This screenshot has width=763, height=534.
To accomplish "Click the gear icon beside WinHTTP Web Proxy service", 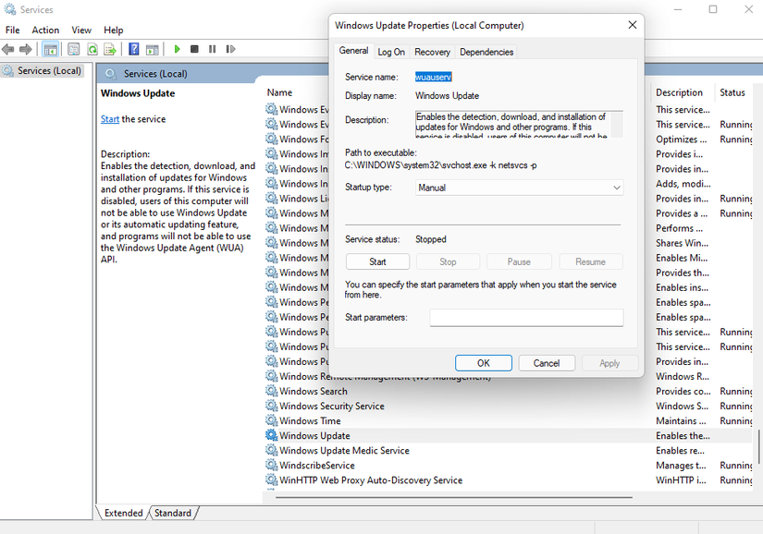I will click(x=272, y=479).
